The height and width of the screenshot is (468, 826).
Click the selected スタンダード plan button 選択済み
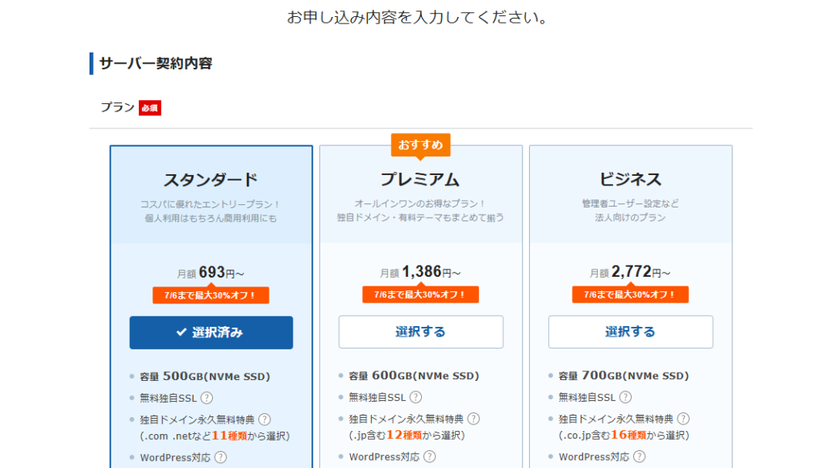pyautogui.click(x=211, y=332)
